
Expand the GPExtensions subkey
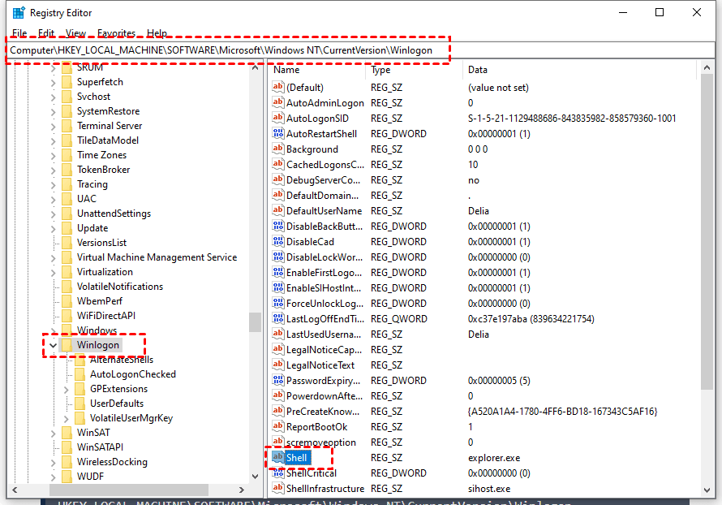point(66,390)
